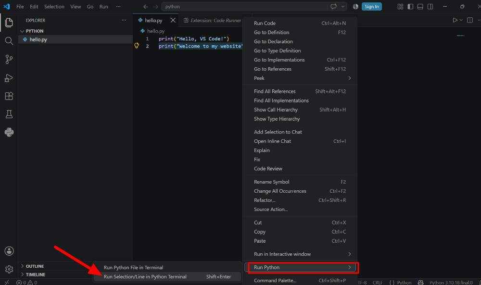Click the Copilot icon beside Sign In
The height and width of the screenshot is (285, 481).
pos(355,6)
